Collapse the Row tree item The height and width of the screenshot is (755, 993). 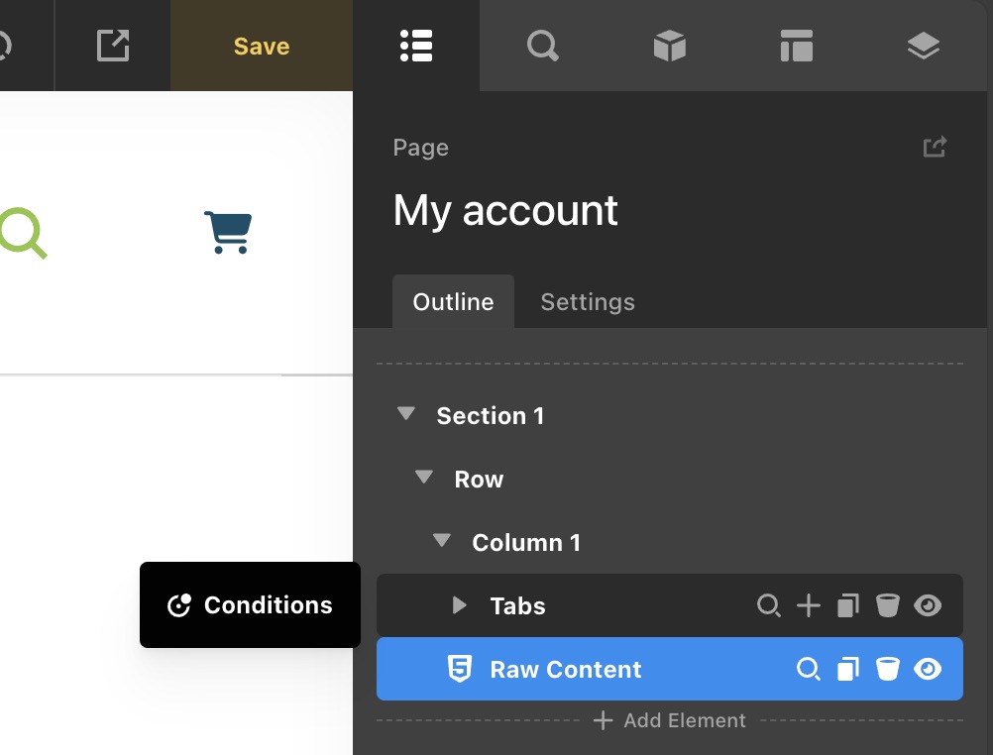[424, 478]
